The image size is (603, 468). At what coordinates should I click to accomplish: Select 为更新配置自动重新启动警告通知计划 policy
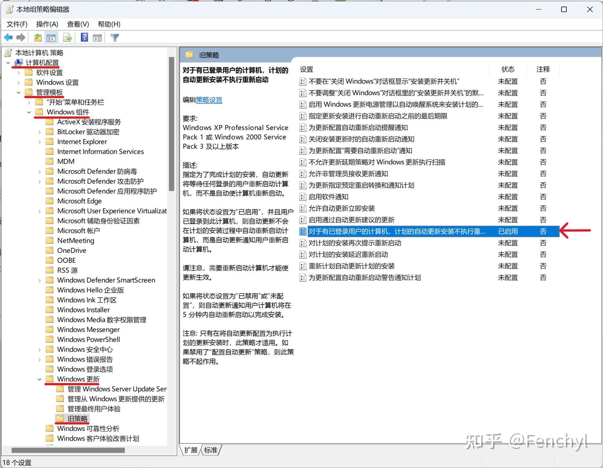tap(365, 278)
